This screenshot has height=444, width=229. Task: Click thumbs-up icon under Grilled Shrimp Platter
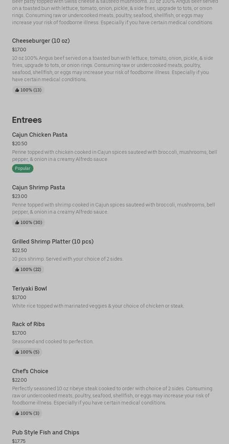(x=17, y=270)
